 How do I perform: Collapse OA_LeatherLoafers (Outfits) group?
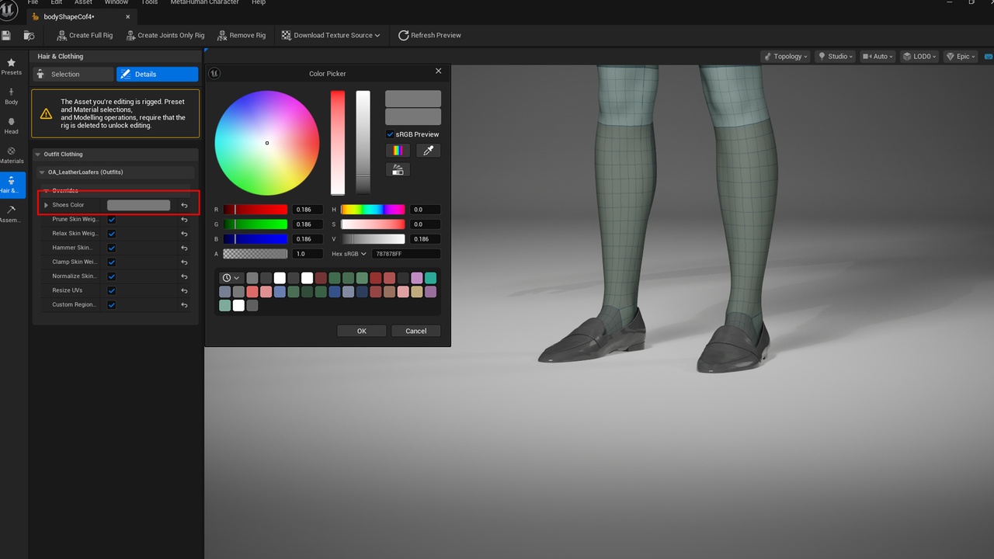click(x=43, y=172)
